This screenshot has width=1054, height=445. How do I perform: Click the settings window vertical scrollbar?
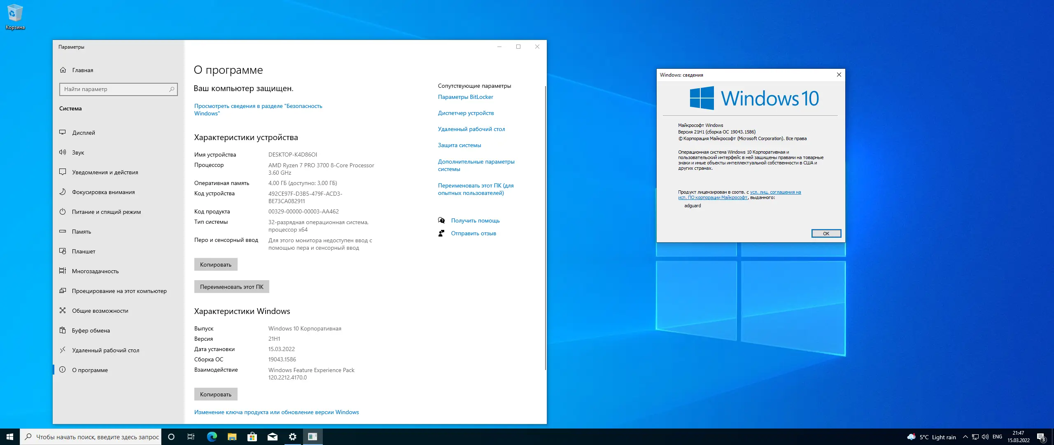[x=545, y=227]
